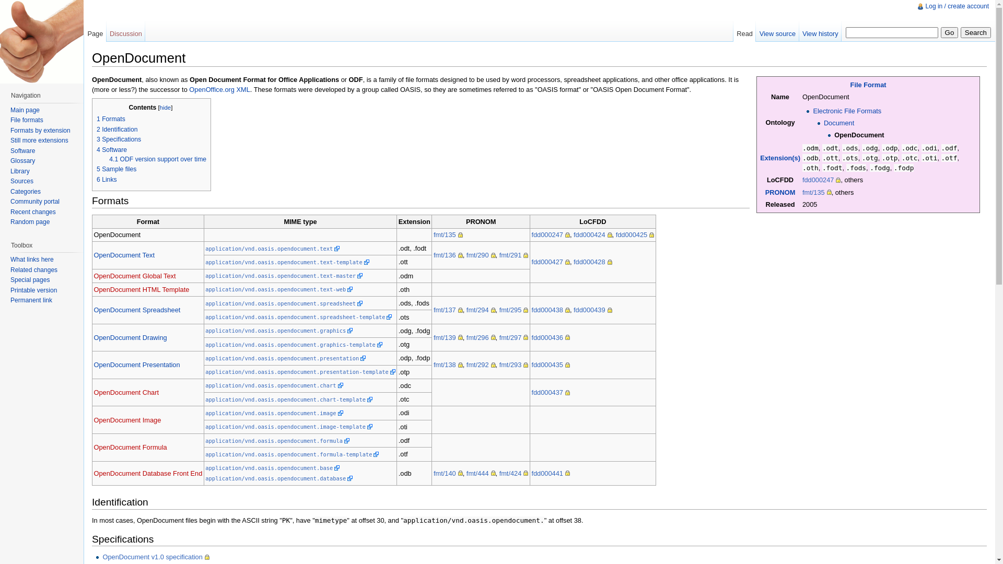The image size is (1003, 564).
Task: Open File Format infobox heading link
Action: (x=868, y=85)
